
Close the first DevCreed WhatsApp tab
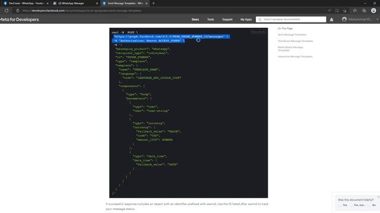(47, 4)
